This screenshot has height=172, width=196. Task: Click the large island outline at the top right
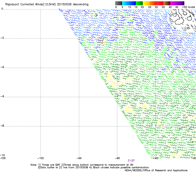(179, 17)
